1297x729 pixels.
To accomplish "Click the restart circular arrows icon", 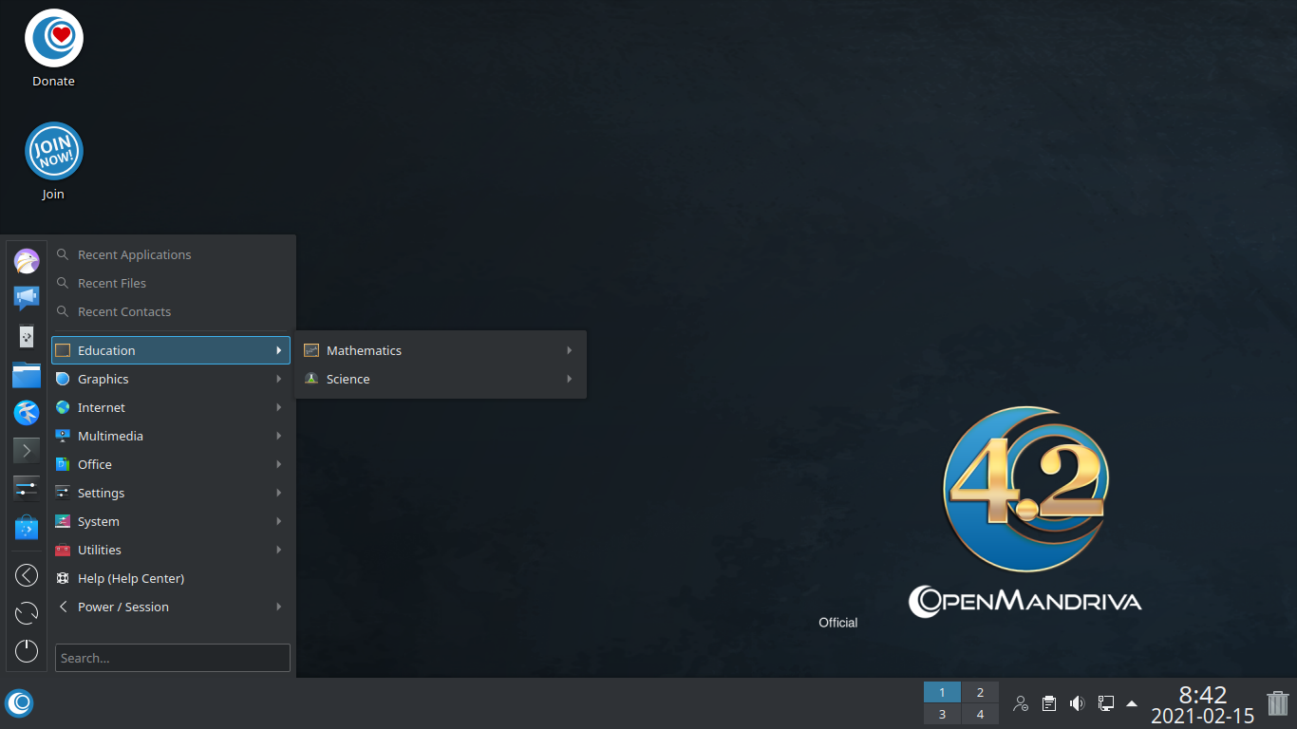I will click(27, 613).
